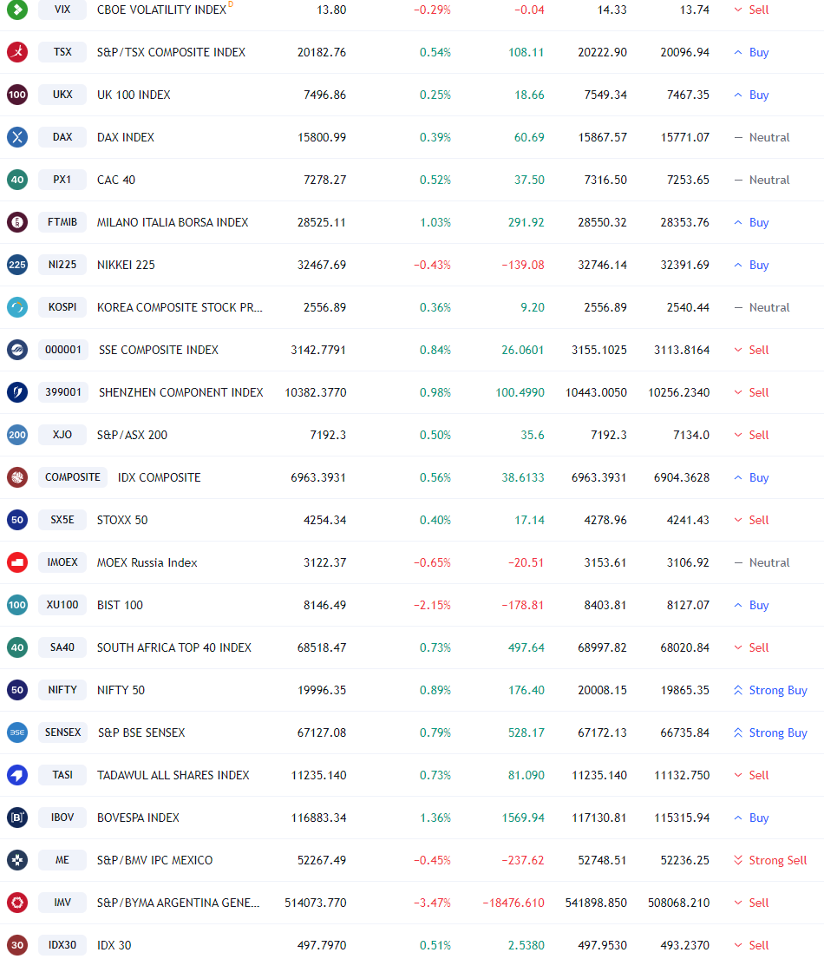
Task: Open KOREA COMPOSITE STOCK PR... link
Action: click(180, 307)
